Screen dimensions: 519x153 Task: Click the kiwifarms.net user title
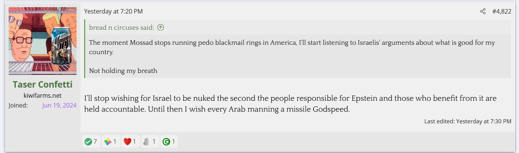coord(43,95)
